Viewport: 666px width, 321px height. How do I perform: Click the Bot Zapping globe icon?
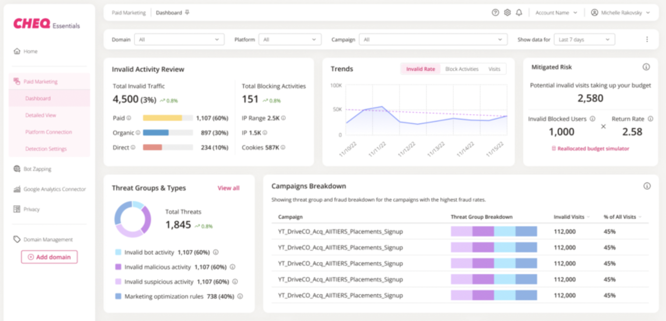[x=17, y=169]
